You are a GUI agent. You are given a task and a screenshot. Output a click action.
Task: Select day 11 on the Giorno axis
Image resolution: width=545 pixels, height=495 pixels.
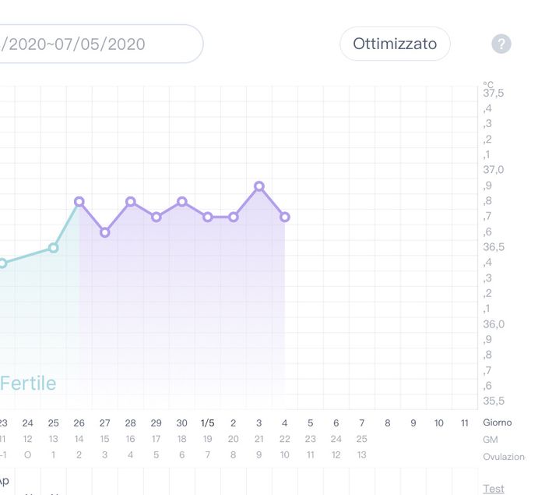pyautogui.click(x=465, y=423)
